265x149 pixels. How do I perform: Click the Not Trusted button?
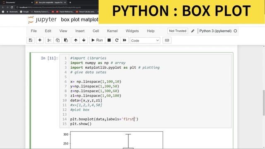[x=178, y=31]
